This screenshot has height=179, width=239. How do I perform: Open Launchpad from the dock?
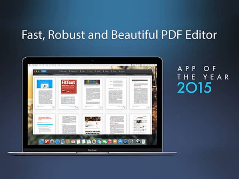tap(52, 142)
